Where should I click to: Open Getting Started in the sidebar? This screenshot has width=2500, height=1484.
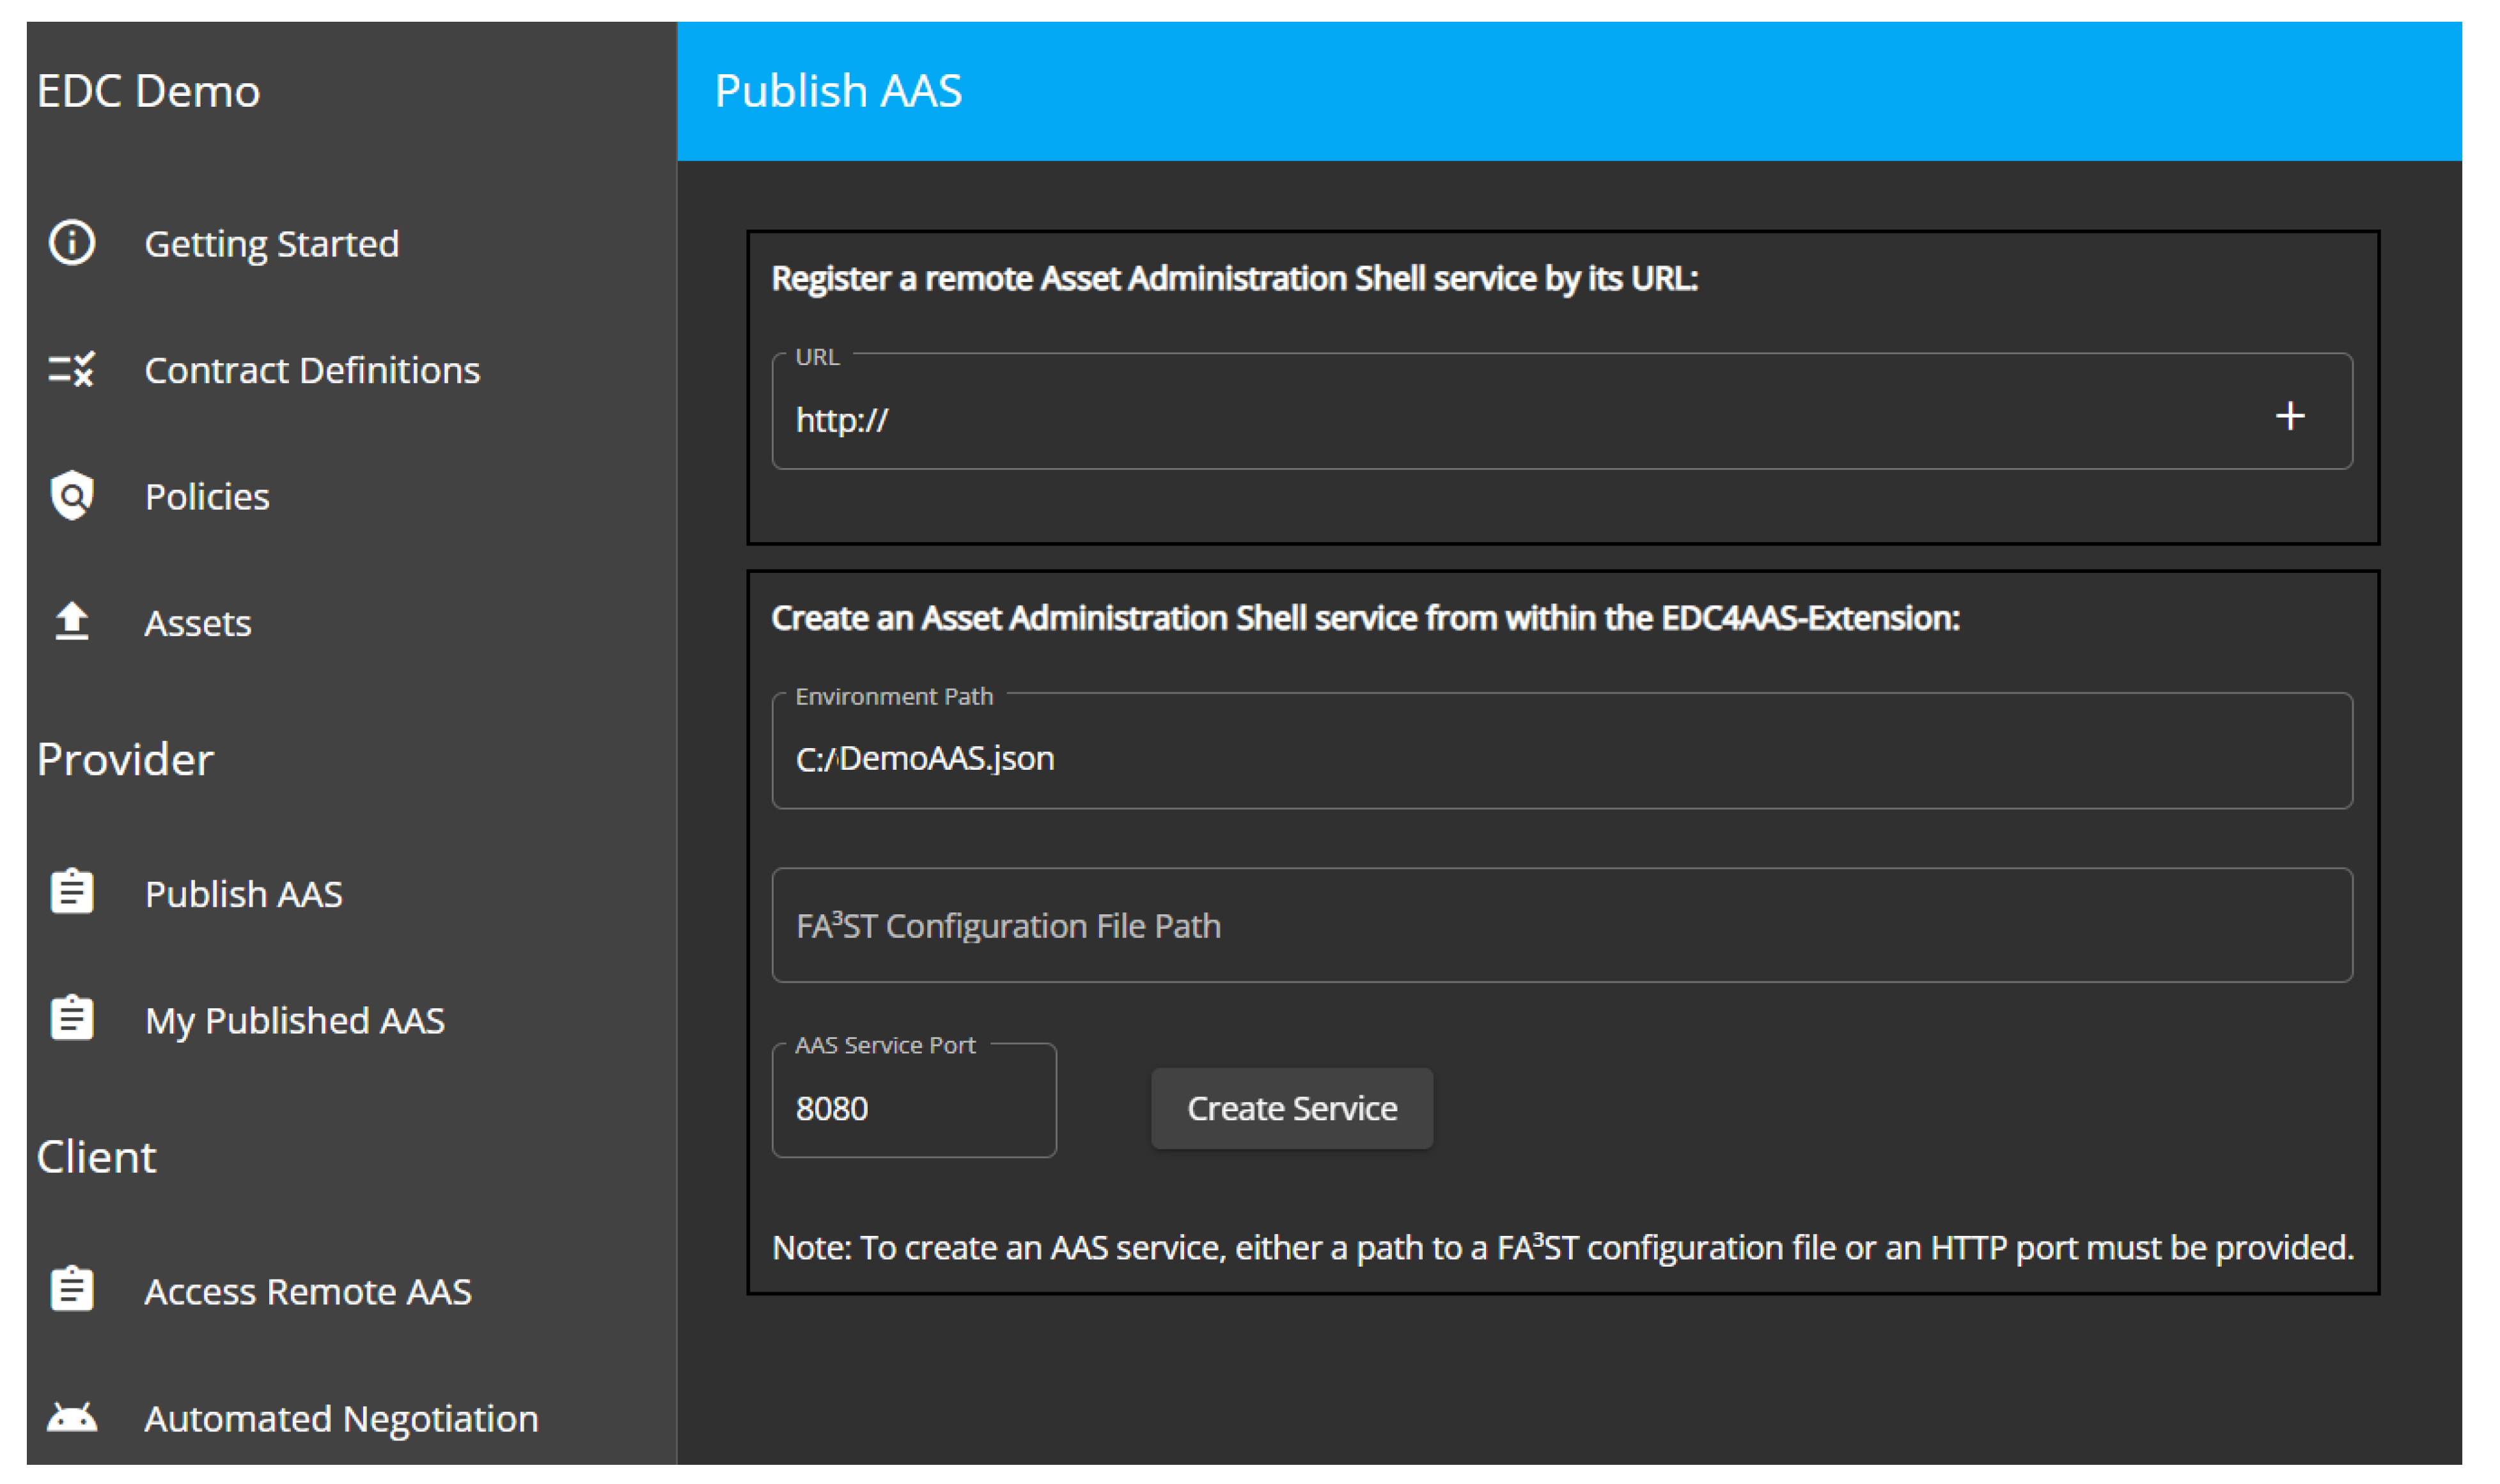[271, 244]
